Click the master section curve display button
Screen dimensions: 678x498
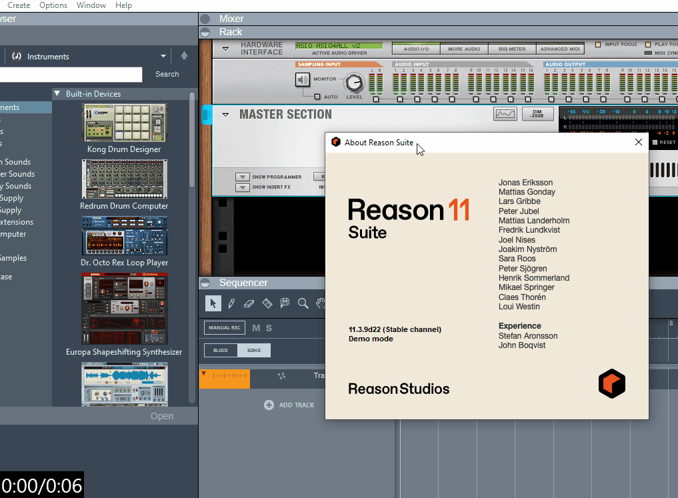pos(505,114)
